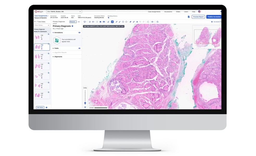Expand the Fields section
This screenshot has width=256, height=156.
[x=53, y=48]
